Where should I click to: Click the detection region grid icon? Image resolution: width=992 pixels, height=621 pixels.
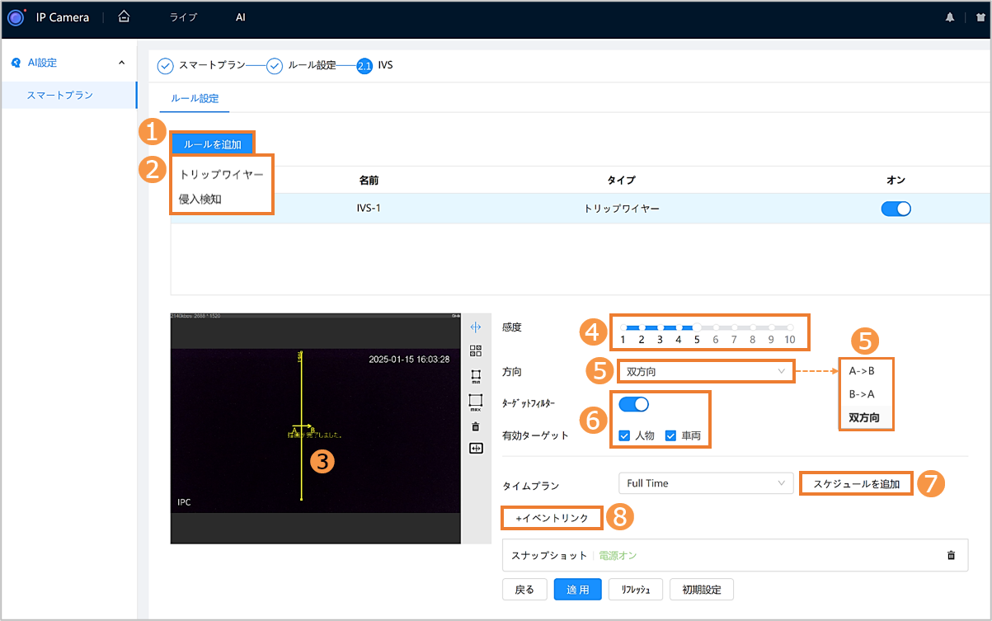[475, 351]
